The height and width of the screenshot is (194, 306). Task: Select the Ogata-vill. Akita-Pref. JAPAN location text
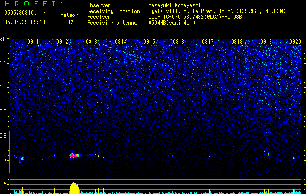(x=217, y=11)
